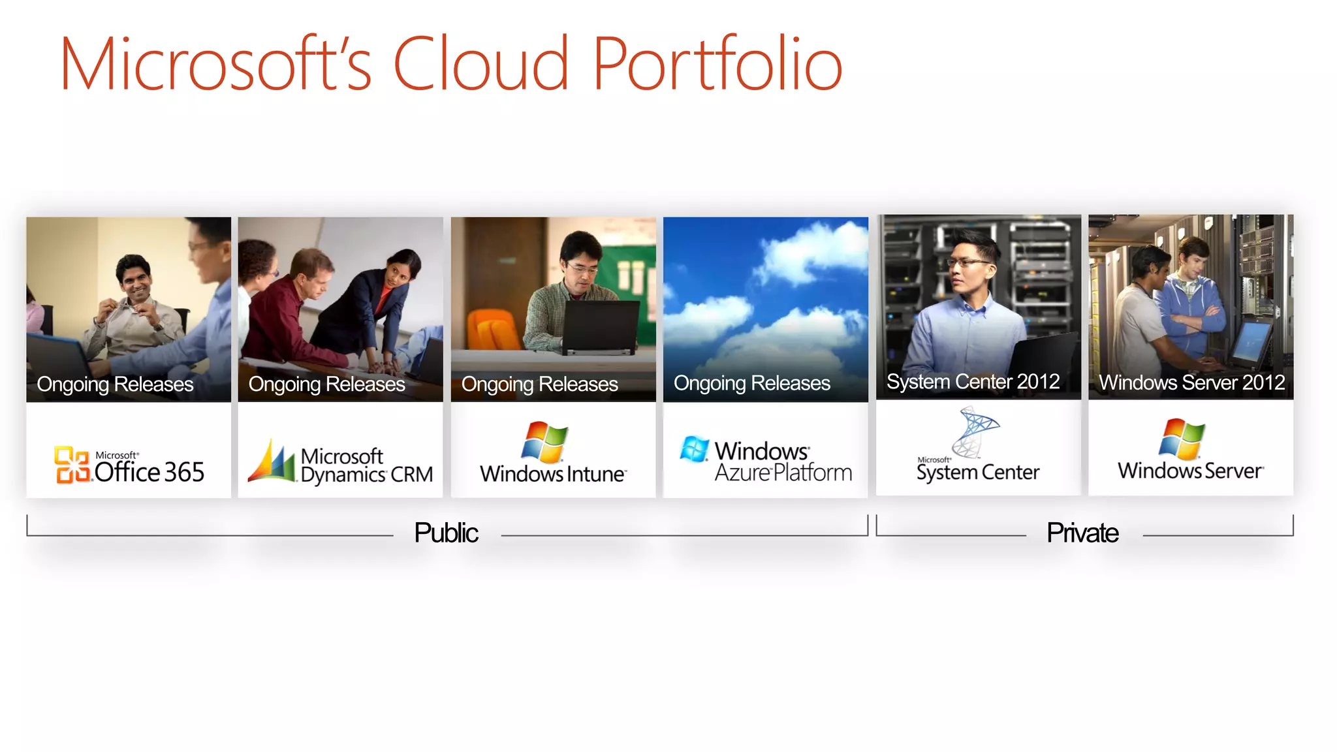Click Ongoing Releases caption above Dynamics CRM
Viewport: 1337px width, 752px height.
coord(326,384)
